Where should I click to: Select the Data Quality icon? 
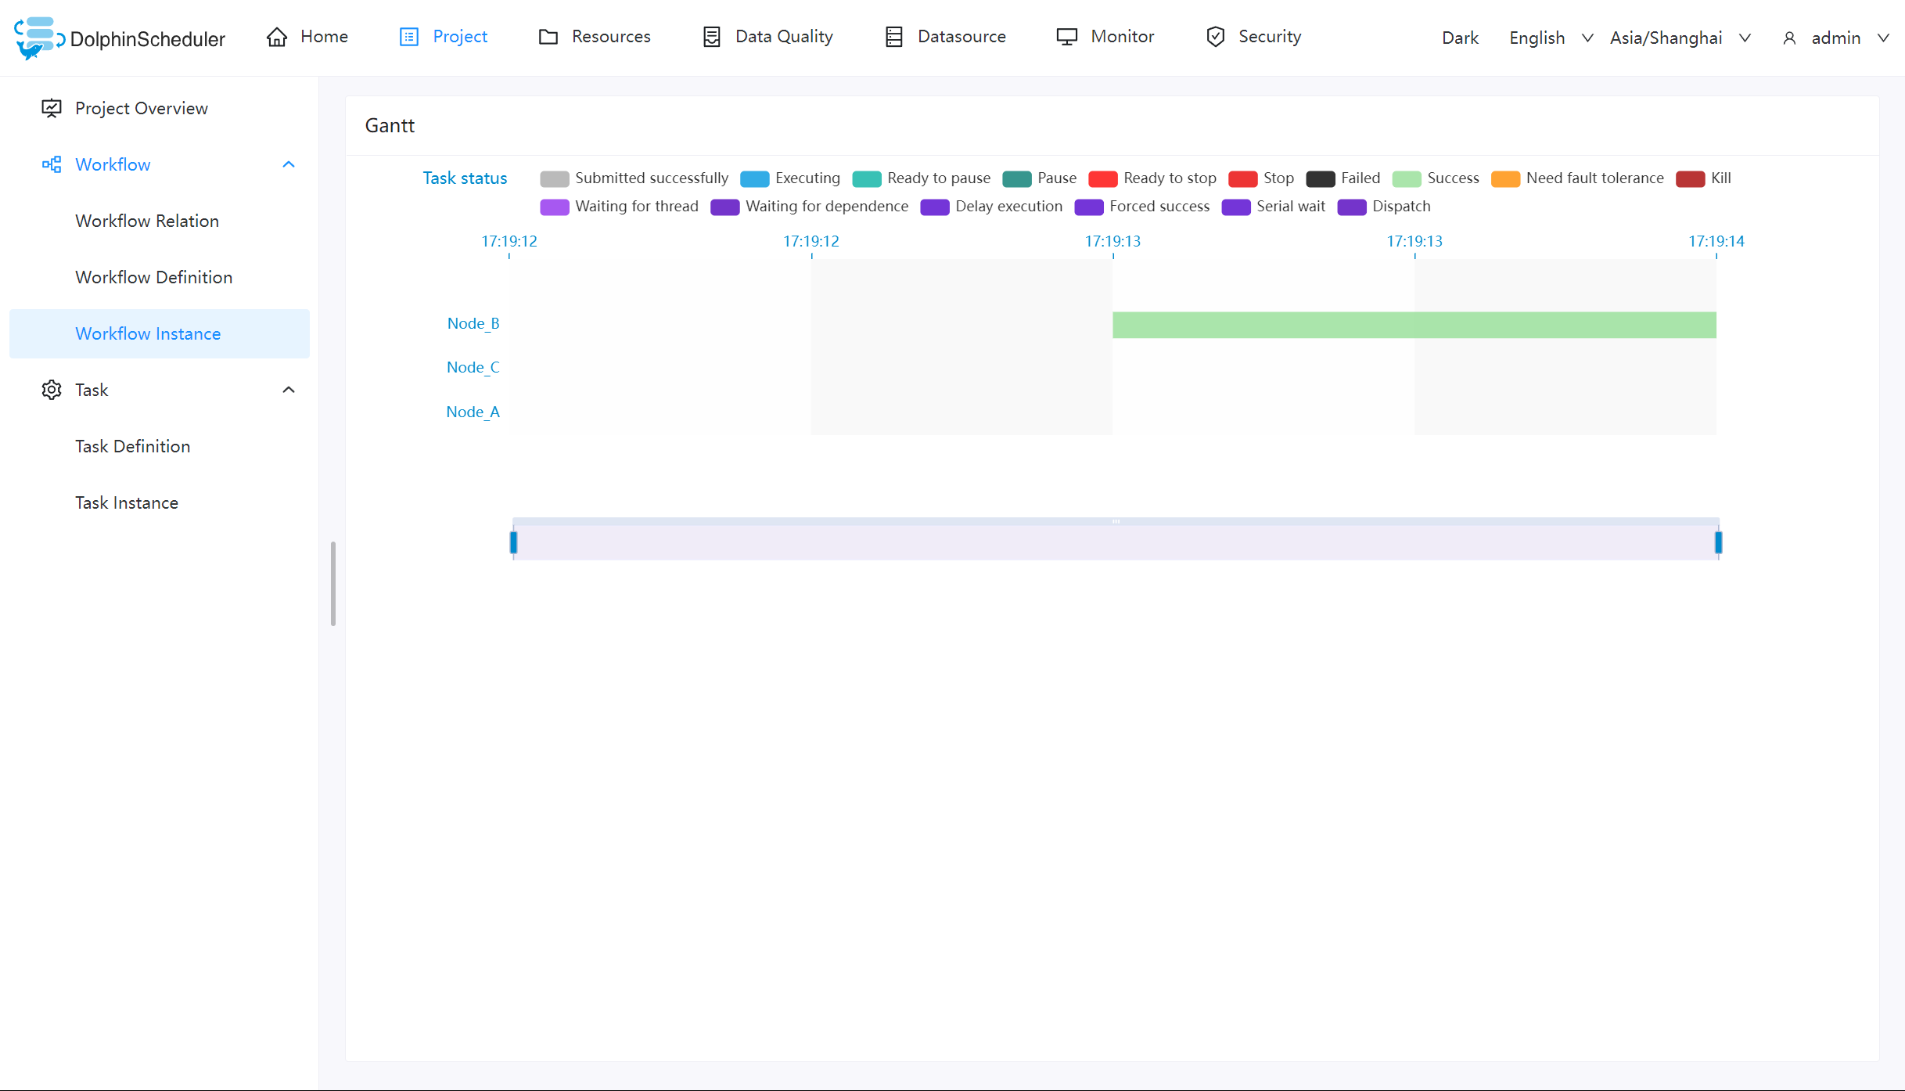point(712,36)
